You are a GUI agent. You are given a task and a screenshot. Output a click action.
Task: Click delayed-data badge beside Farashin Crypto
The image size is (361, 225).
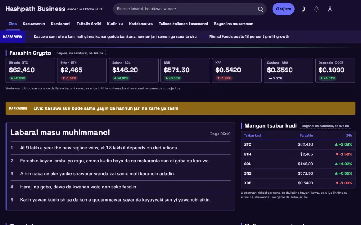80,53
